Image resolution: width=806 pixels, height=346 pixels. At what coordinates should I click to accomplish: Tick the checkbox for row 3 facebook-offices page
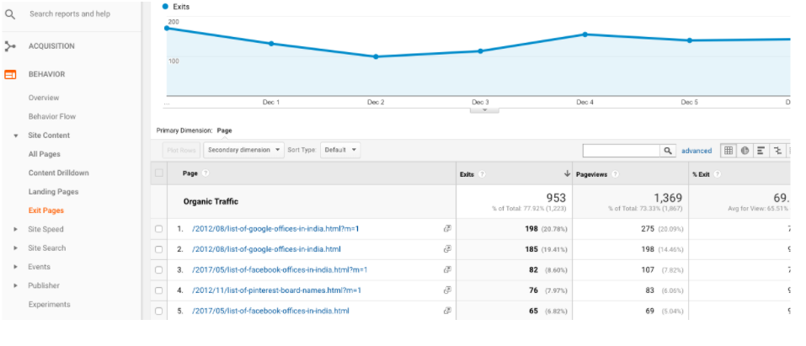[159, 270]
